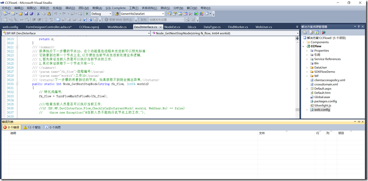Click Refresh icon in Solution Explorer
This screenshot has height=181, width=368.
pos(317,32)
